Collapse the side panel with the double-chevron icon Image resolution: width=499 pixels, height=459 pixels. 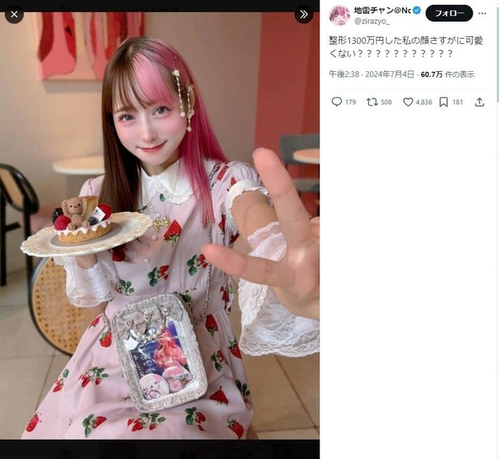[304, 15]
